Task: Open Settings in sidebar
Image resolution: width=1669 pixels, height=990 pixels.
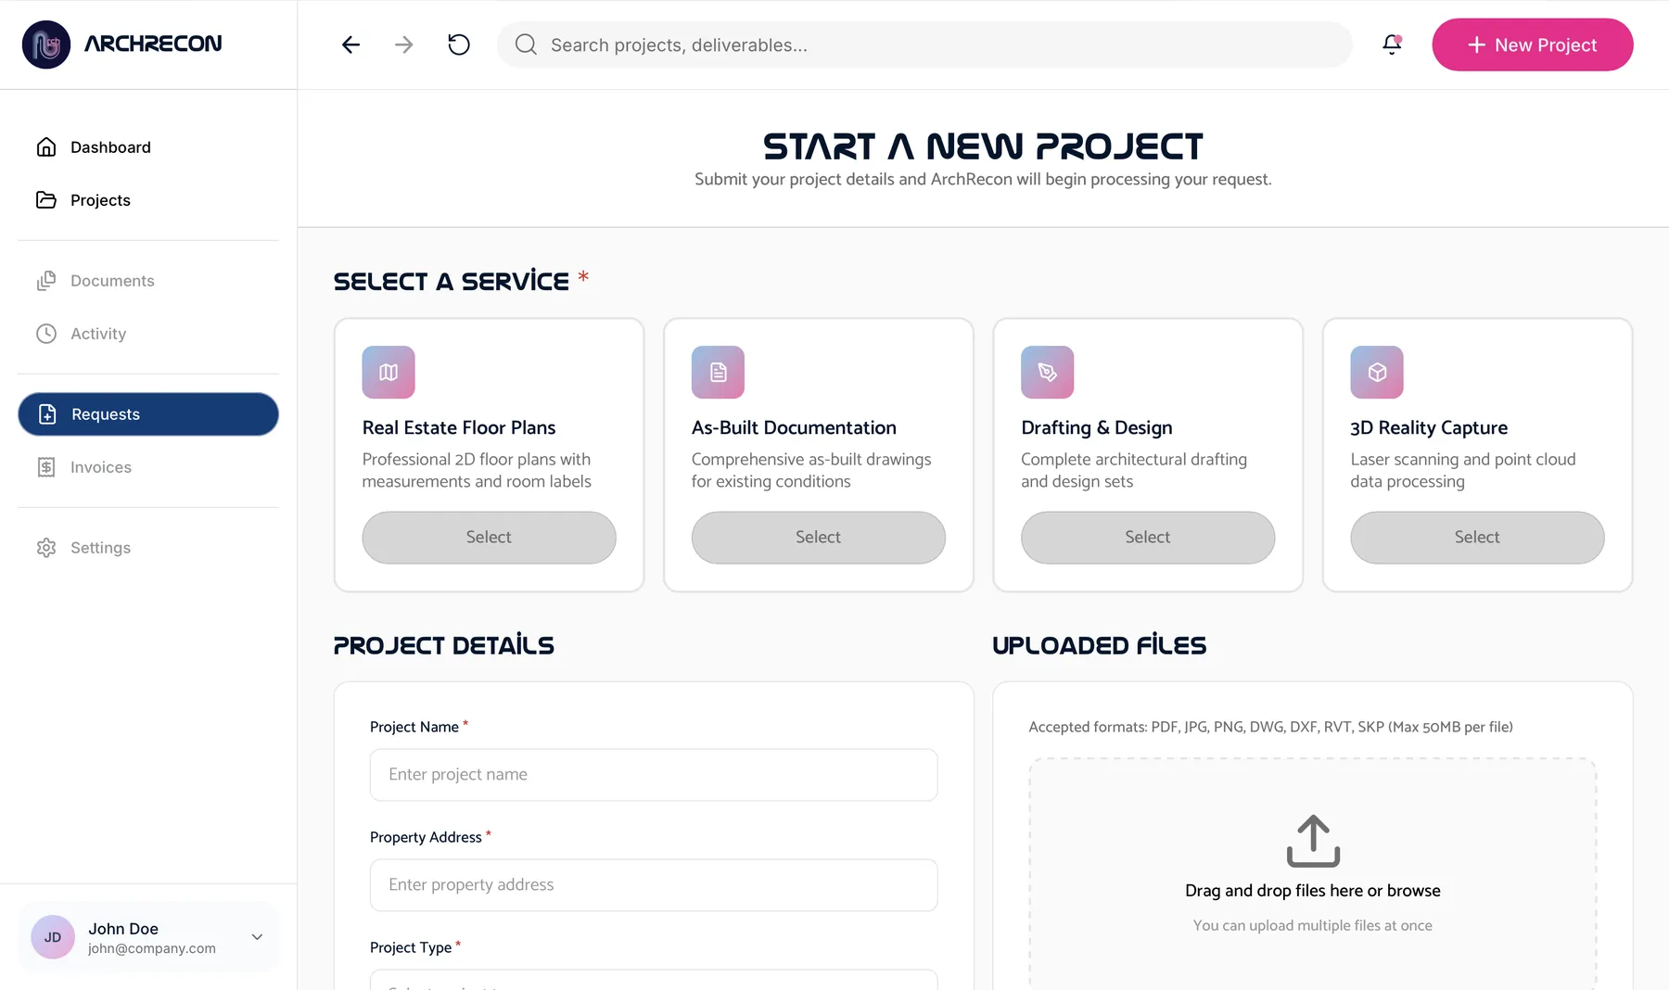Action: pyautogui.click(x=148, y=548)
